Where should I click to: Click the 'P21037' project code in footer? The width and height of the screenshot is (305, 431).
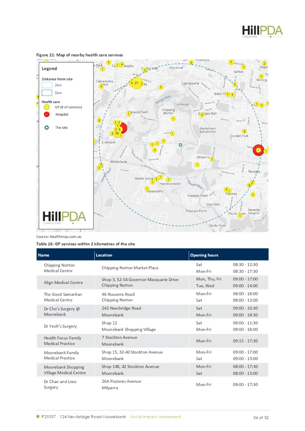(49, 417)
